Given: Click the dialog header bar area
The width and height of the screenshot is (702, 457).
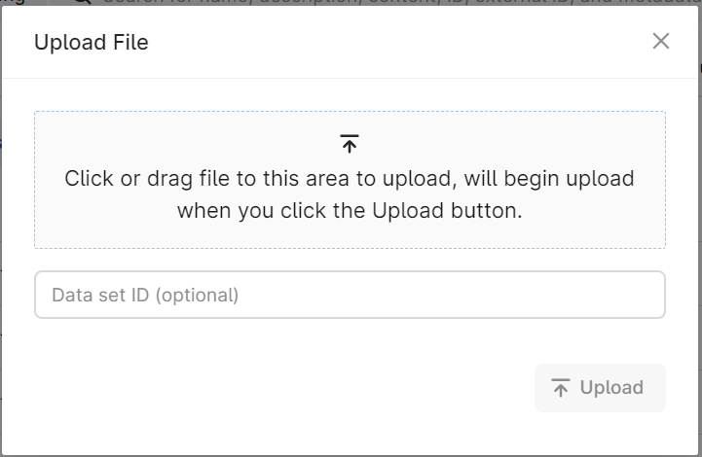Looking at the screenshot, I should (x=351, y=42).
